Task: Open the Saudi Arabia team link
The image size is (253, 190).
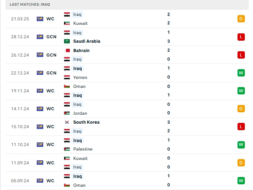Action: (x=87, y=41)
